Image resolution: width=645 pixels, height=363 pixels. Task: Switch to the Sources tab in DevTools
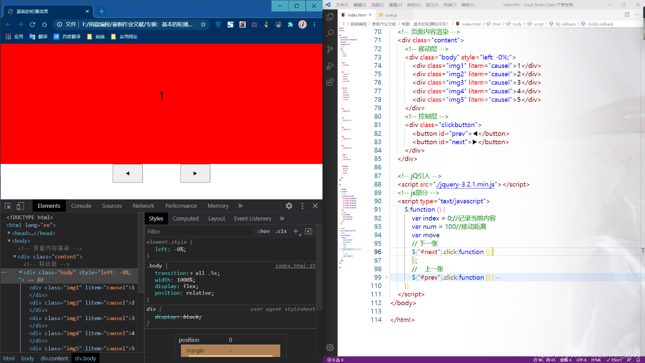click(x=112, y=206)
